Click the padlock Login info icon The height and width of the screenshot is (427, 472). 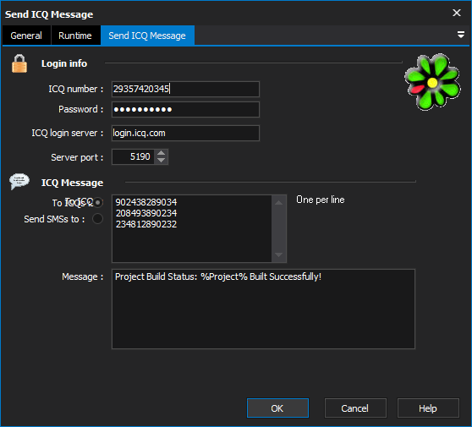coord(19,63)
